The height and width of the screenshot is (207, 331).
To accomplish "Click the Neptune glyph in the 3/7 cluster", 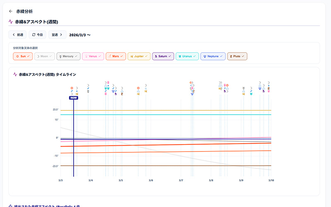I will [x=192, y=94].
